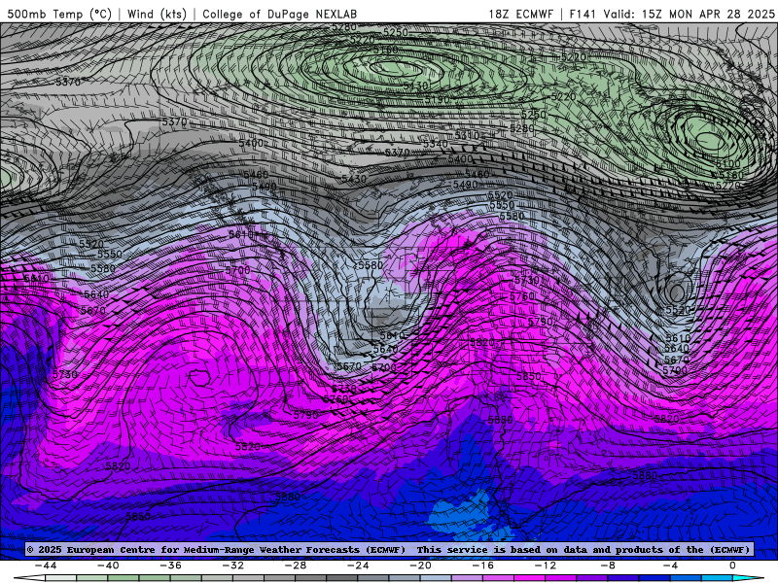The width and height of the screenshot is (778, 583).
Task: Click the "College of DuPage NEXLAB" text
Action: point(279,14)
